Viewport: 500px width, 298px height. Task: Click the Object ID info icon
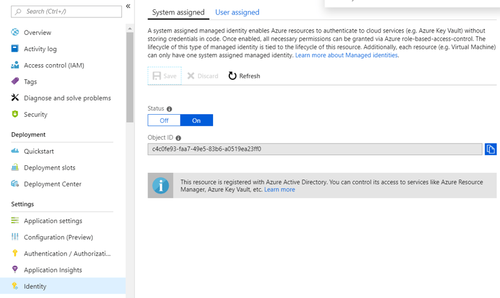178,138
